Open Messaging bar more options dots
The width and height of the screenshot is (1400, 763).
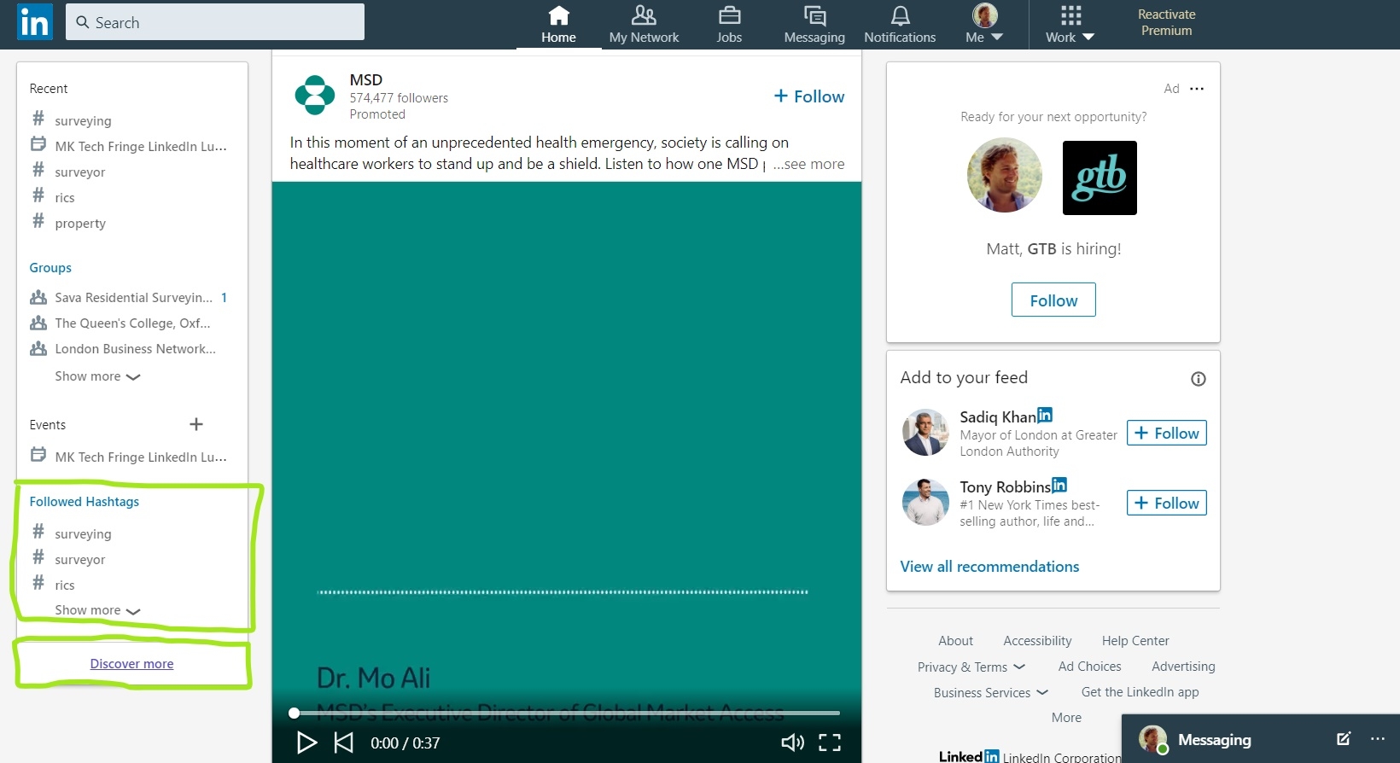1378,739
